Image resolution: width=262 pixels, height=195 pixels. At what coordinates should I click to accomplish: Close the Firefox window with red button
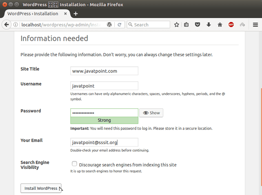[5, 4]
